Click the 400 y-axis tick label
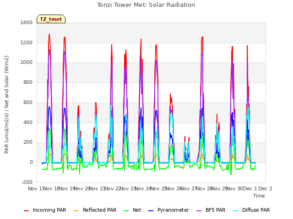293x219 pixels. coord(28,123)
